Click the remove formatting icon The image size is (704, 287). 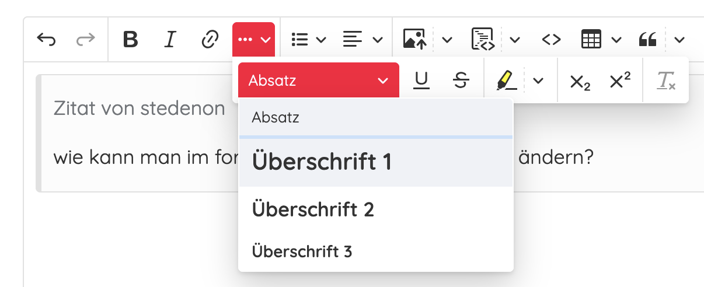(x=666, y=80)
